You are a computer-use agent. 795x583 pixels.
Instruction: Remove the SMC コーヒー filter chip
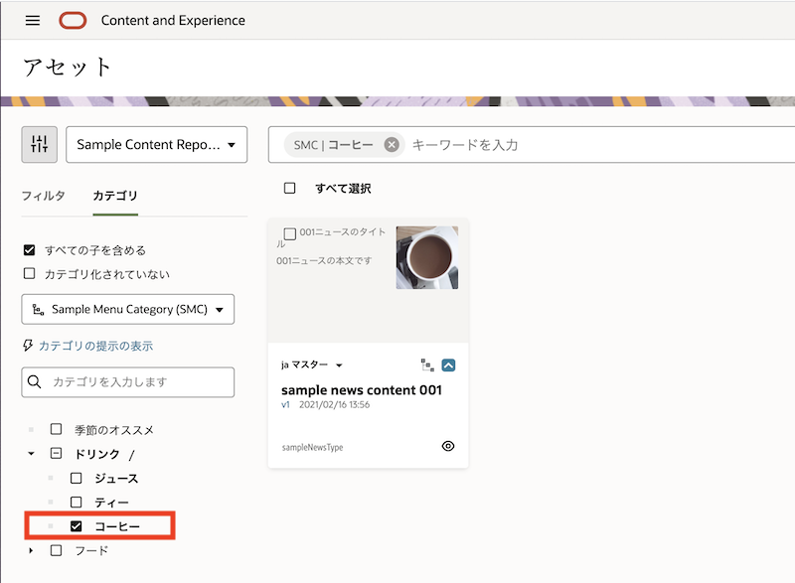392,145
